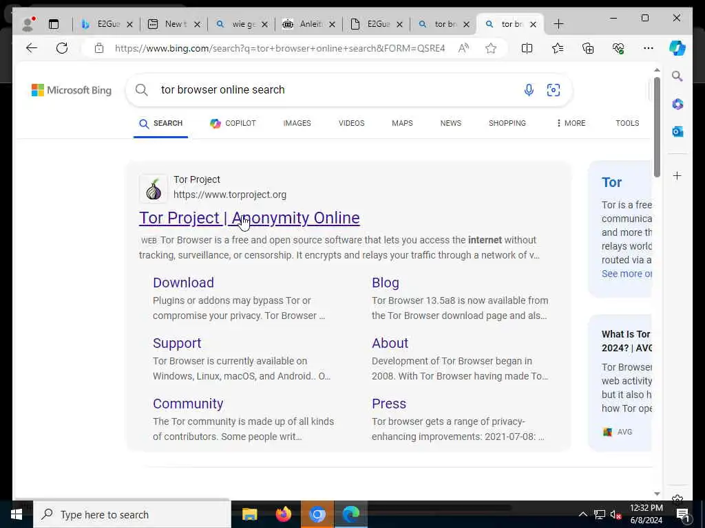Launch Firefox from the taskbar
This screenshot has width=705, height=528.
(283, 514)
